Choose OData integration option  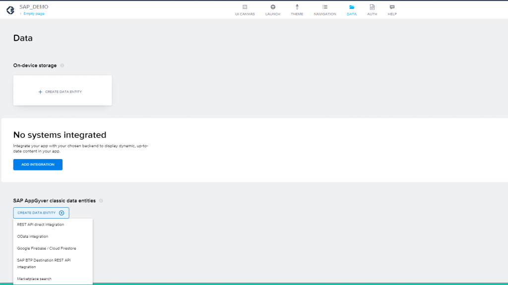53,236
